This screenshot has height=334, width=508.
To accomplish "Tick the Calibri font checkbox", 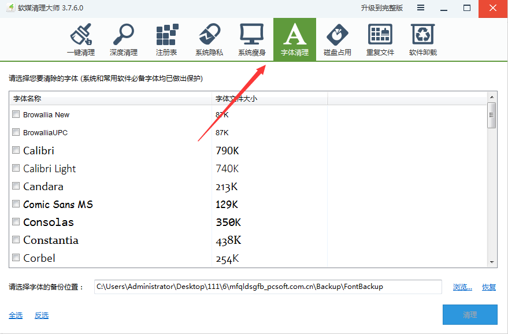I will [16, 150].
